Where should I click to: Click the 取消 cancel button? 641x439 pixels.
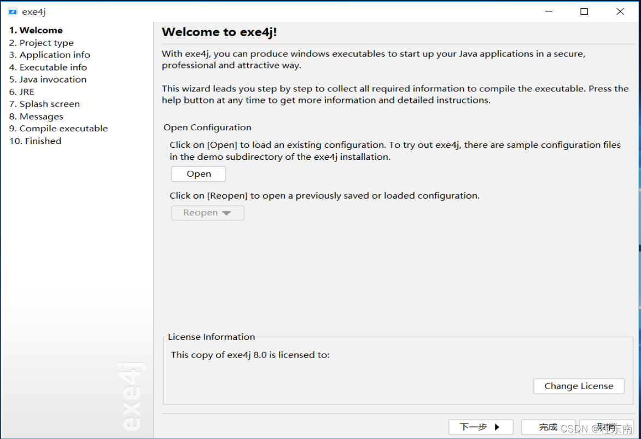(x=607, y=427)
